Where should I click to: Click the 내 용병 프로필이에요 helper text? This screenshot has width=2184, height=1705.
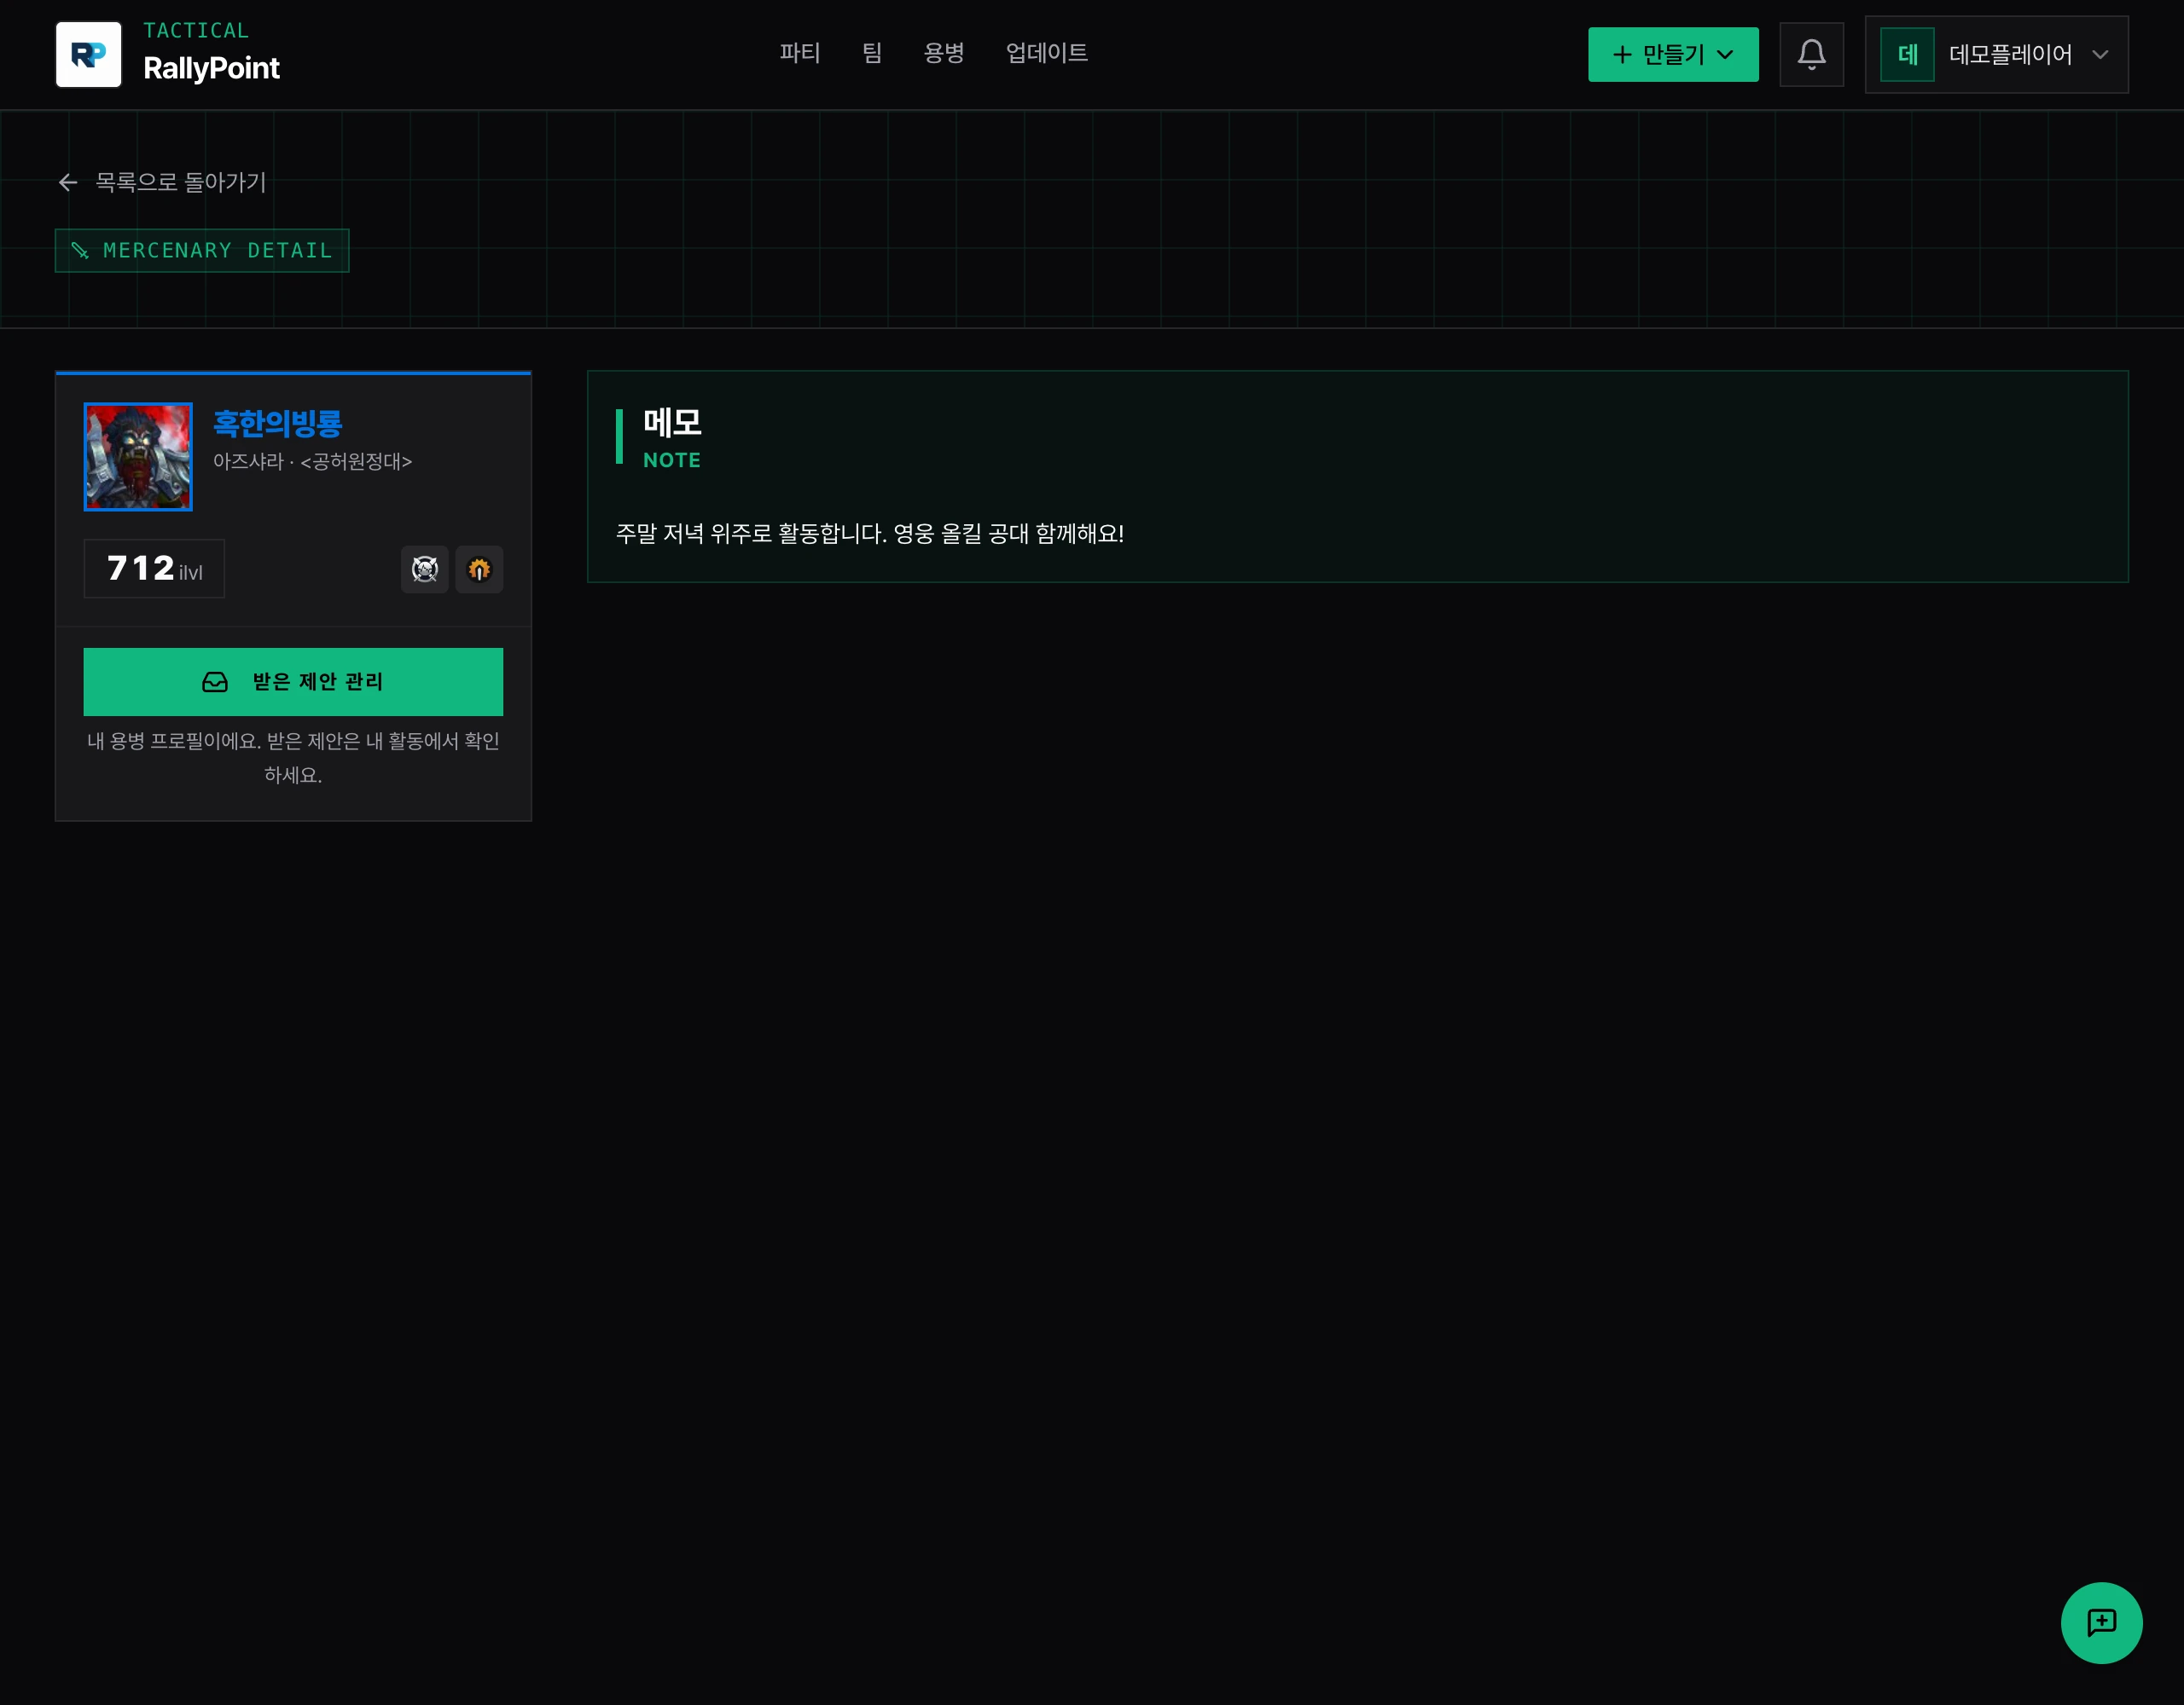293,758
